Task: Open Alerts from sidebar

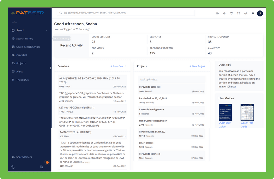Action: (x=20, y=71)
